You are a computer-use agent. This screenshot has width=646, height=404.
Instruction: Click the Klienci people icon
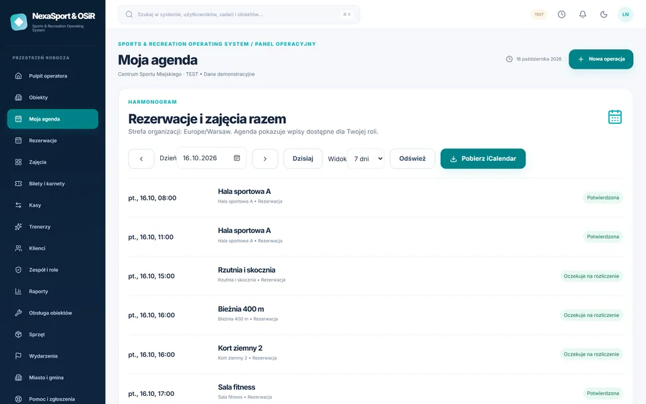18,248
